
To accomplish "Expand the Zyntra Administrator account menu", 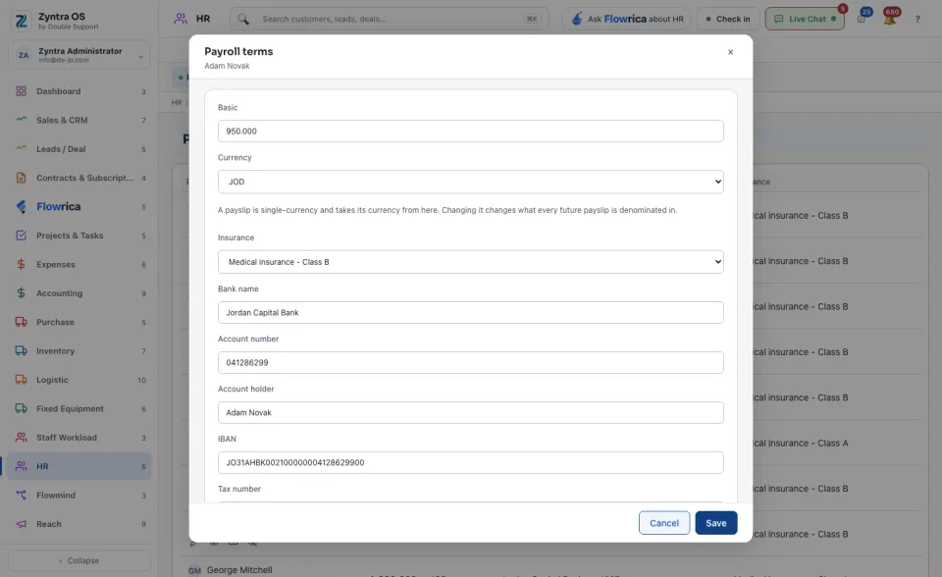I will pyautogui.click(x=79, y=55).
